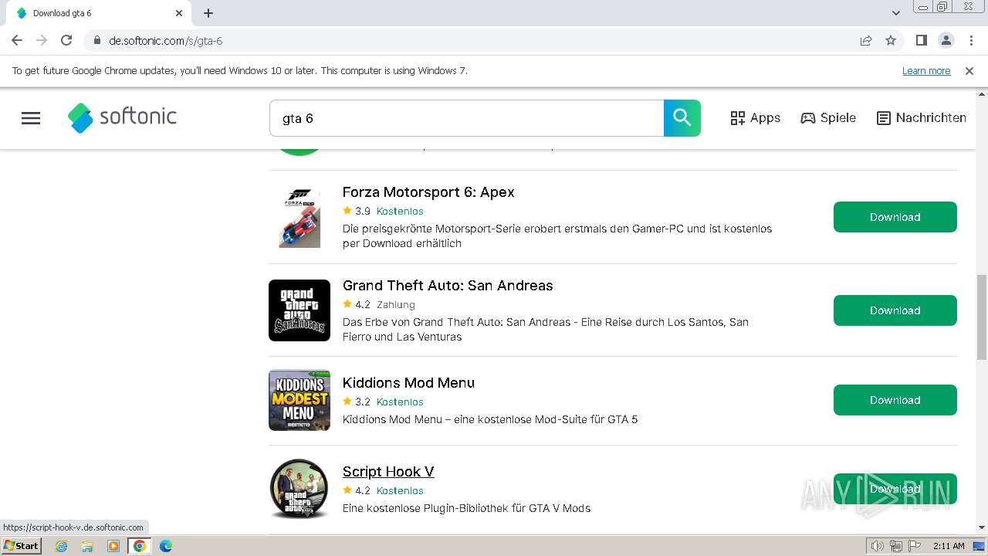Reload the current page
Image resolution: width=988 pixels, height=556 pixels.
tap(66, 40)
